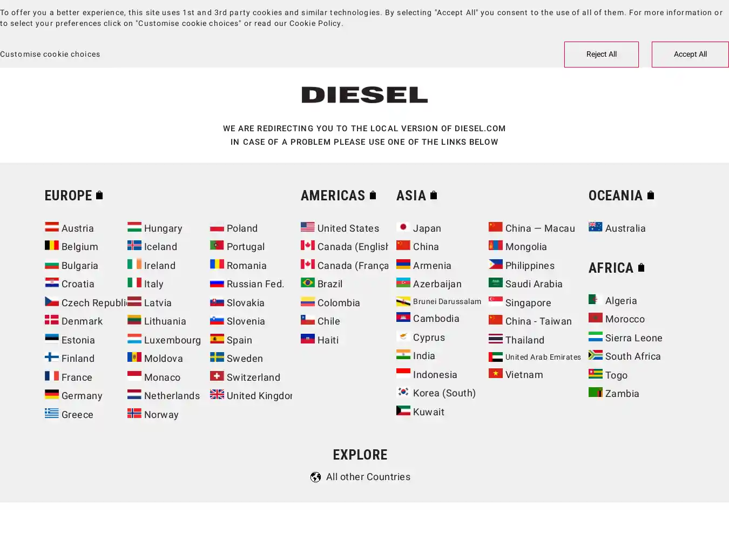The height and width of the screenshot is (546, 729).
Task: Select the Oceania region heading
Action: pyautogui.click(x=615, y=196)
